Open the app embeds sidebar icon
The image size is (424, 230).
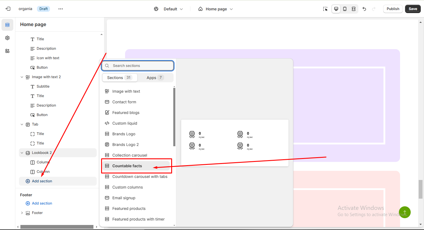pyautogui.click(x=7, y=51)
